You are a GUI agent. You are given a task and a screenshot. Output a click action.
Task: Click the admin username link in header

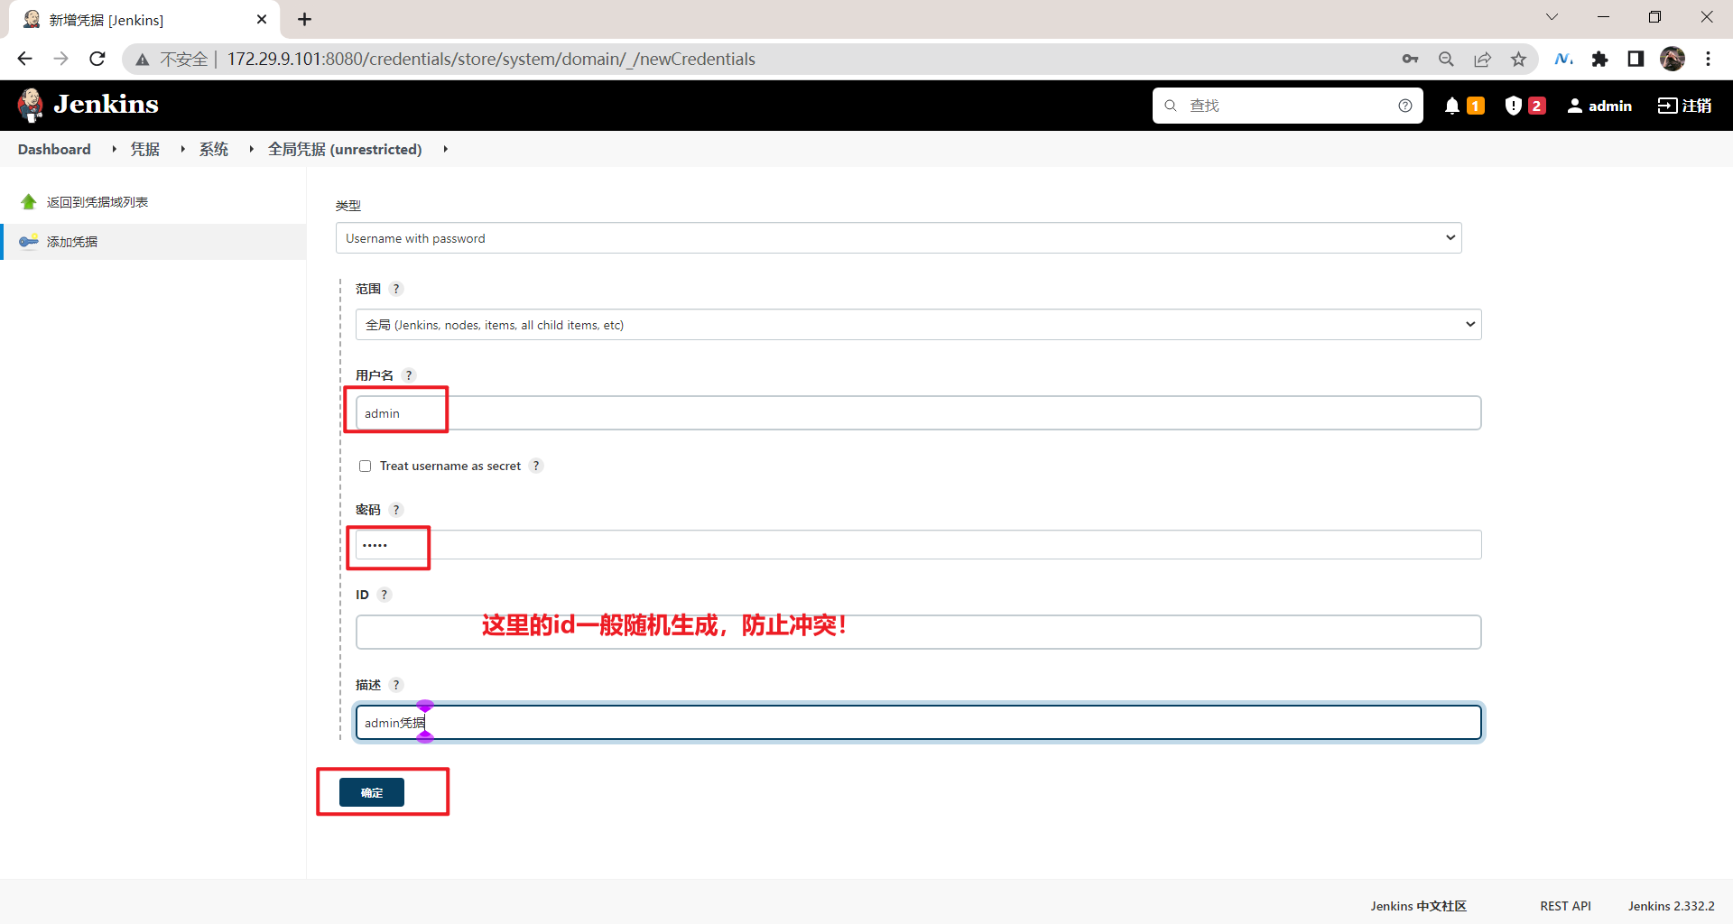point(1610,106)
